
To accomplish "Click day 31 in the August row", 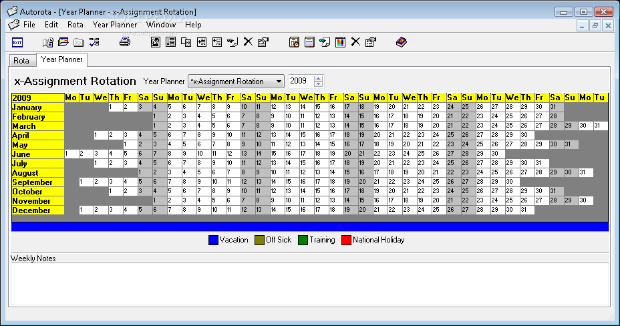I will click(586, 172).
